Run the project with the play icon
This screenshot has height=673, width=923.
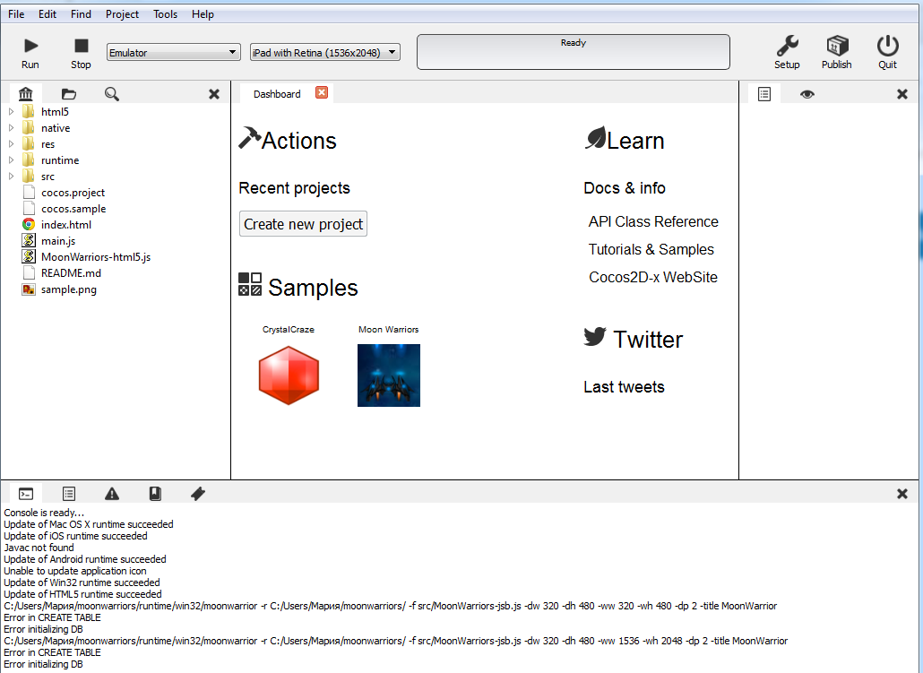(x=30, y=46)
